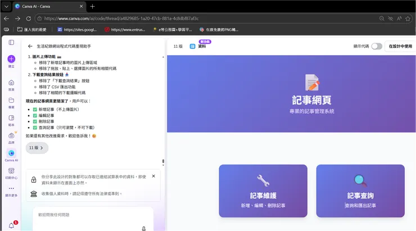Click the tracking prevention eye icon in address bar
The height and width of the screenshot is (231, 416).
pos(390,19)
